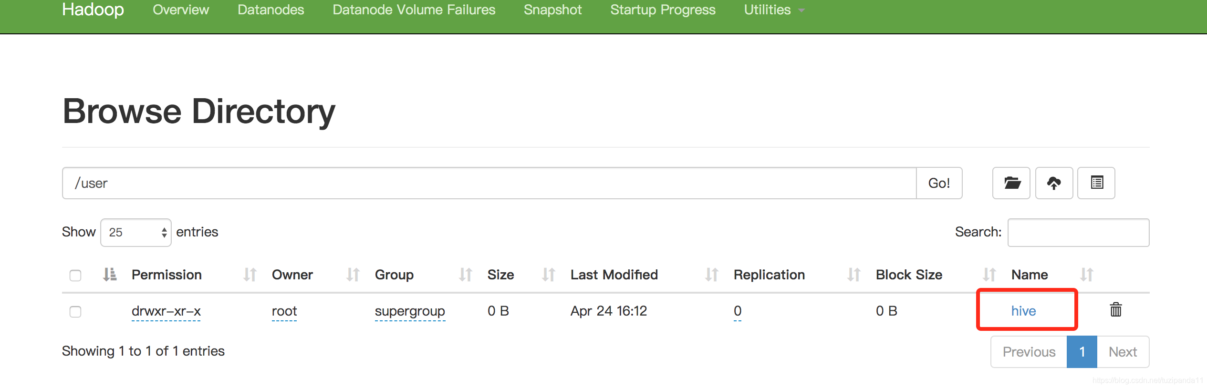Image resolution: width=1207 pixels, height=389 pixels.
Task: Sort table by Last Modified column arrows
Action: [712, 275]
